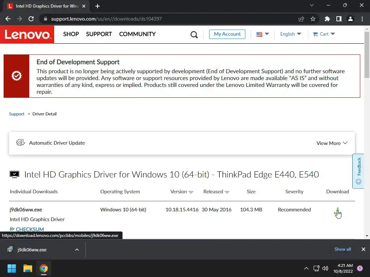Click the "Recommended" severity value

click(x=294, y=210)
